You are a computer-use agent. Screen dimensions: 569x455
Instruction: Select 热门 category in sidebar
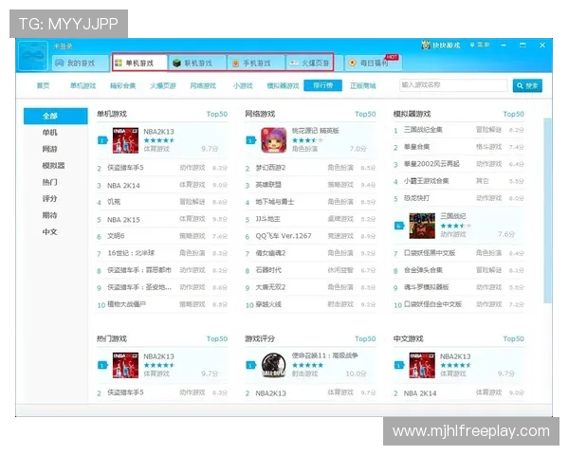(49, 182)
